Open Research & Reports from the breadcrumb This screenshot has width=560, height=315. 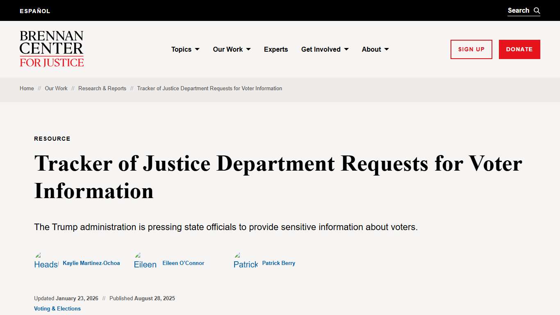[x=102, y=88]
